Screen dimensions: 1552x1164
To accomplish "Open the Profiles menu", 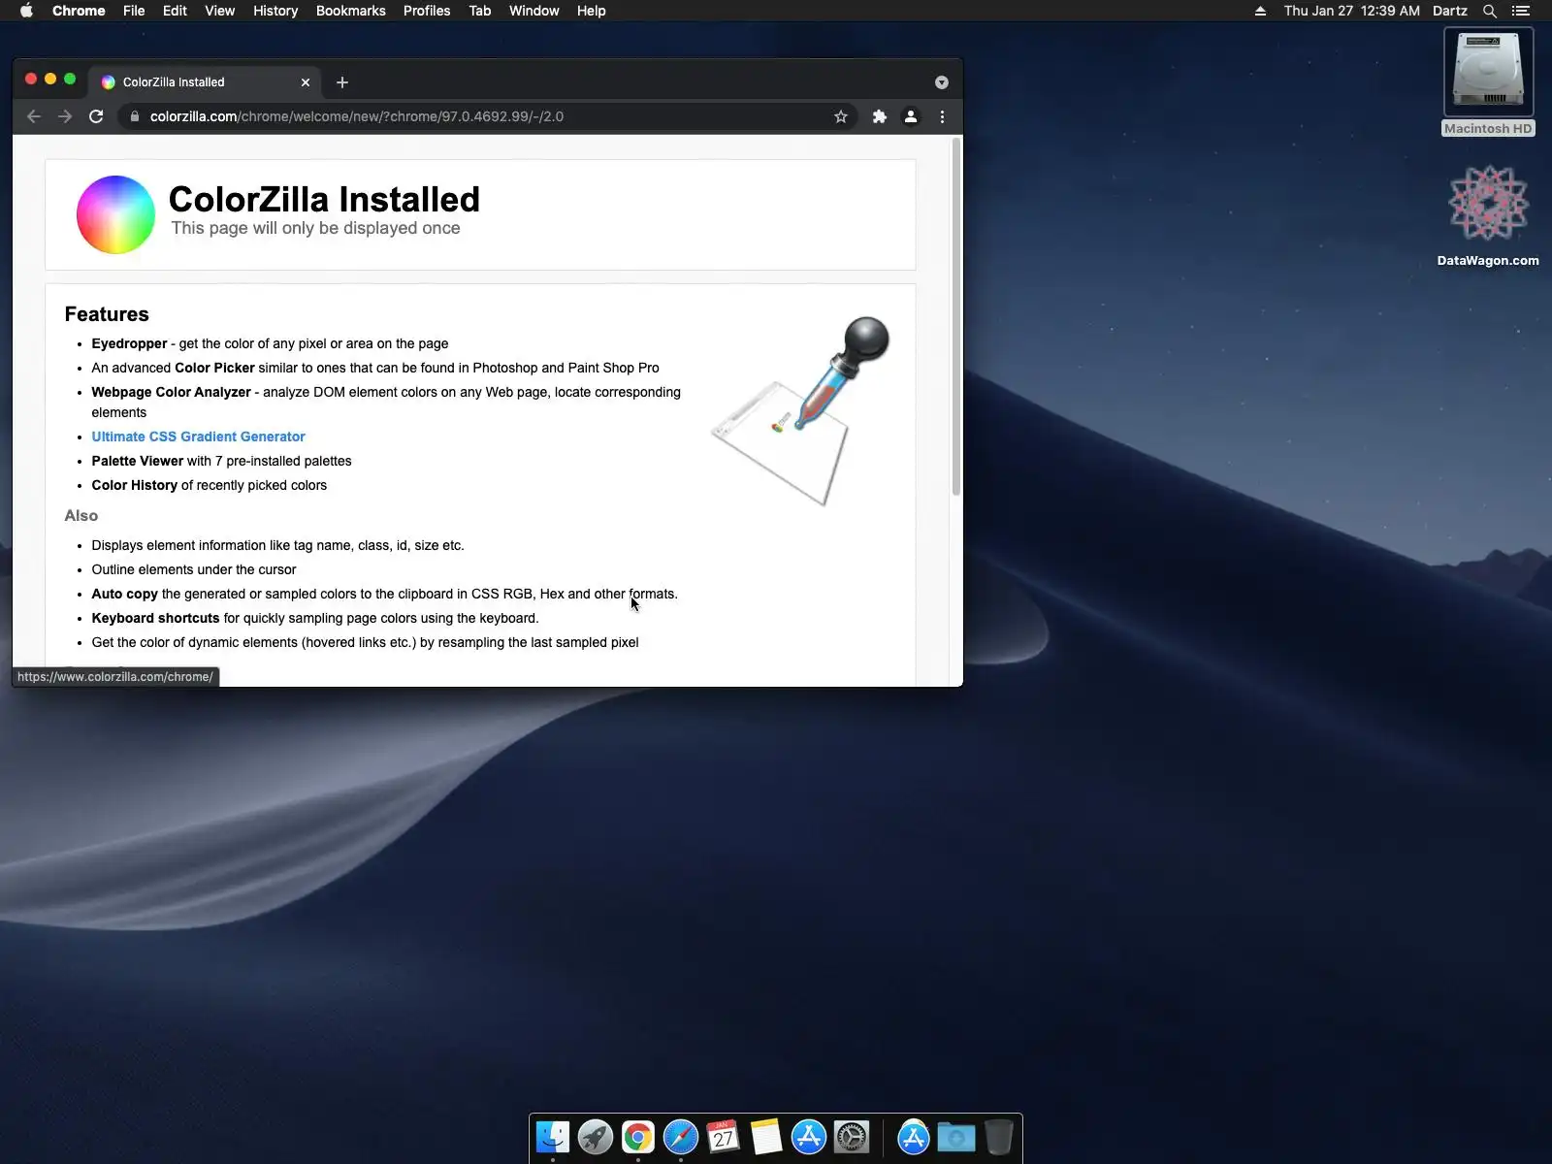I will tap(427, 11).
